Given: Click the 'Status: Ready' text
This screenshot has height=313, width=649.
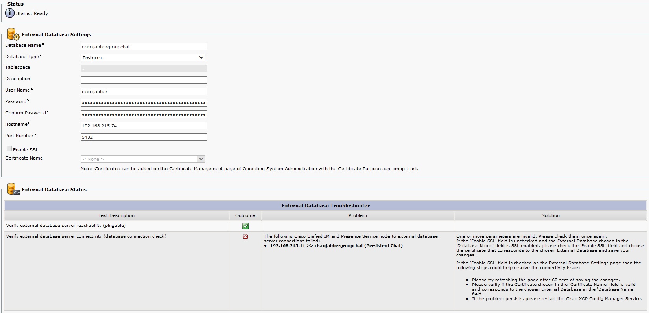Looking at the screenshot, I should point(32,13).
